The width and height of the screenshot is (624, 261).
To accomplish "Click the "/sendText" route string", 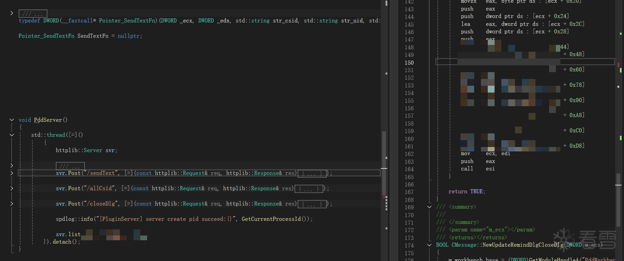I will click(x=100, y=173).
